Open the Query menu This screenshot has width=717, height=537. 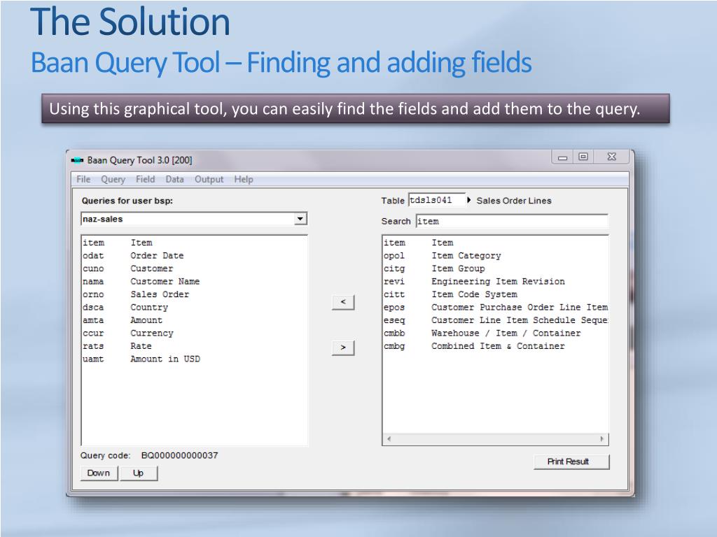pyautogui.click(x=113, y=180)
